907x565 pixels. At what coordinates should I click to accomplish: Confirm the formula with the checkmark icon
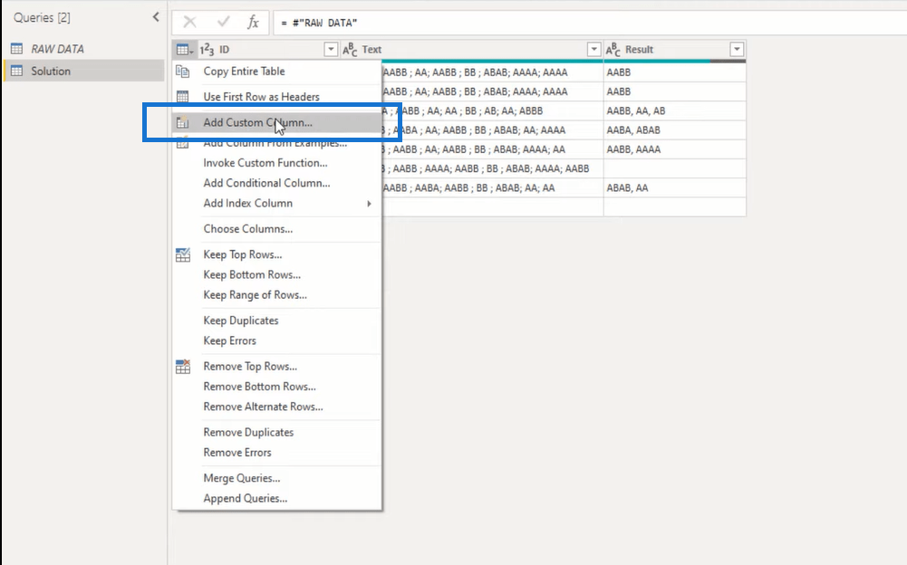(x=223, y=23)
